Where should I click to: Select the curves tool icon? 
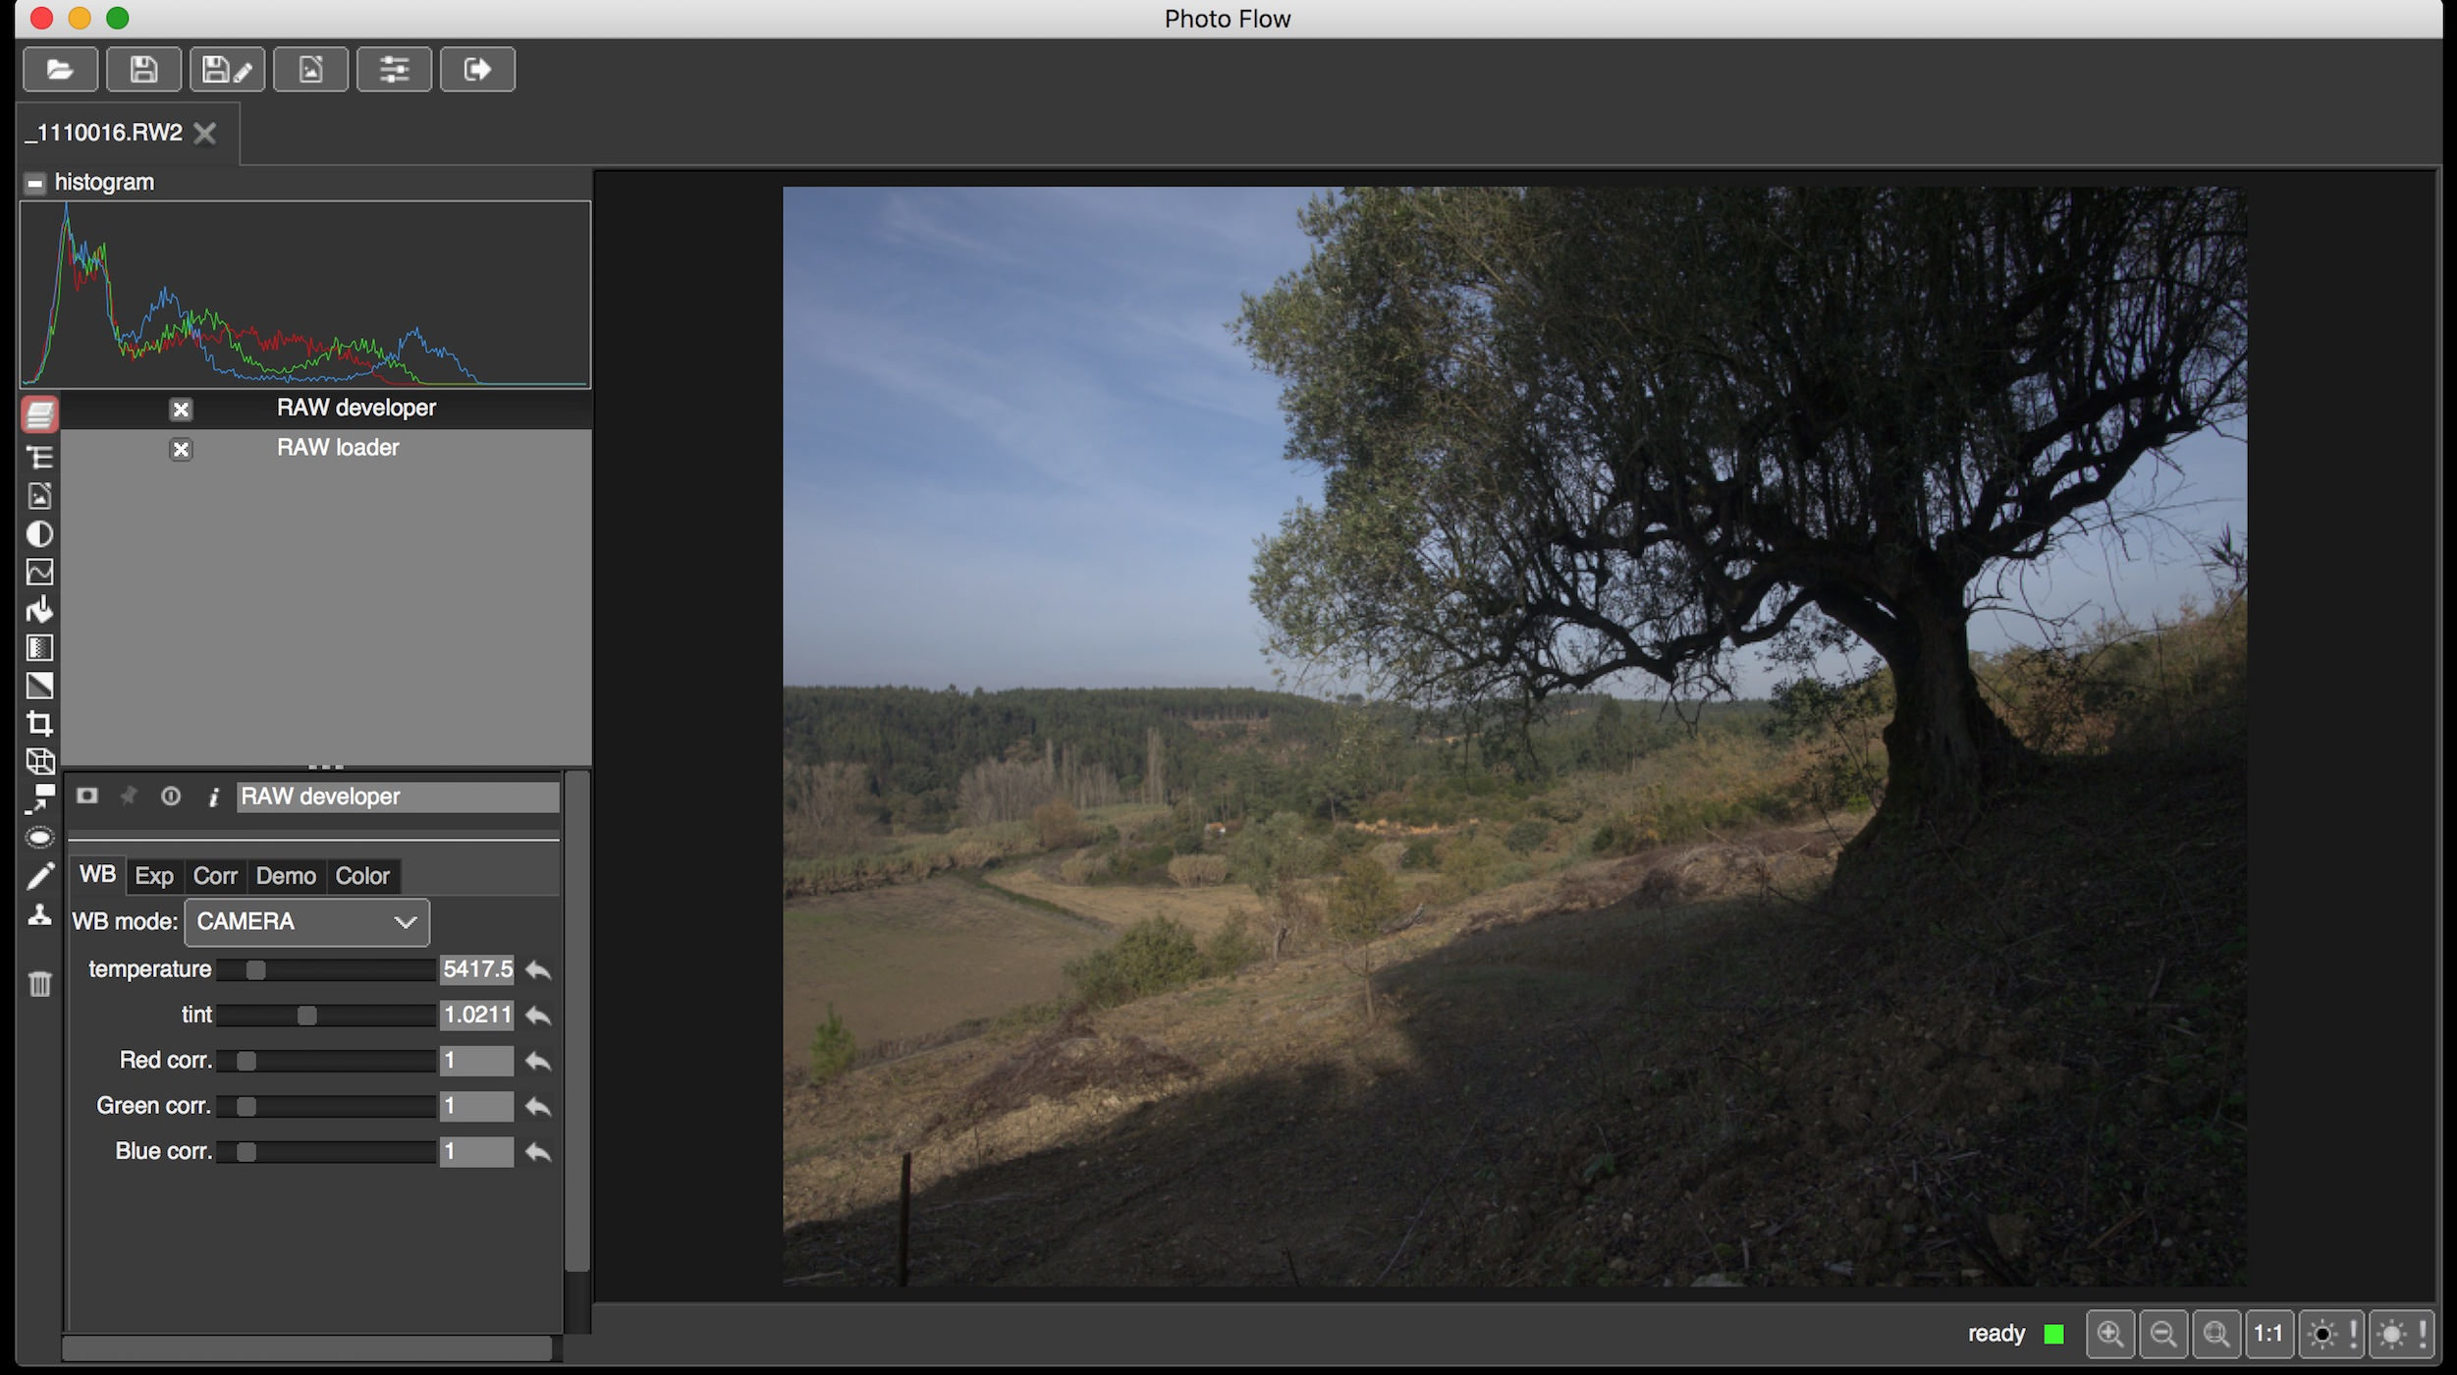tap(39, 572)
